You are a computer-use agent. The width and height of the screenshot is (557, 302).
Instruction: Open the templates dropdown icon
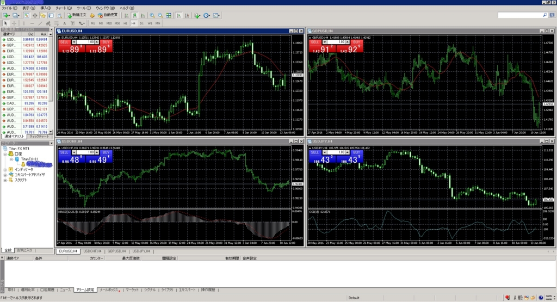pyautogui.click(x=216, y=15)
